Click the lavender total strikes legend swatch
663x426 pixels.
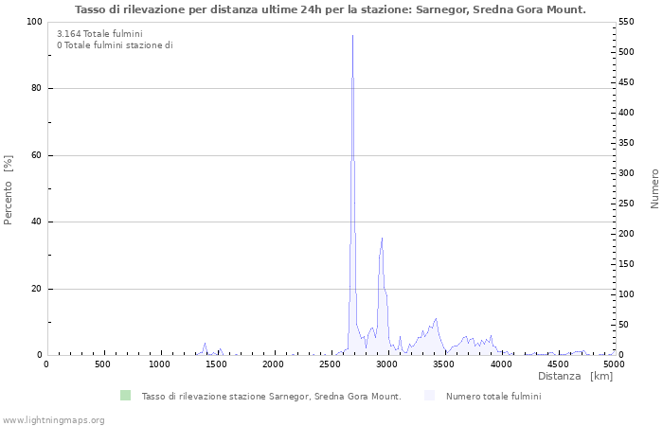[x=430, y=396]
